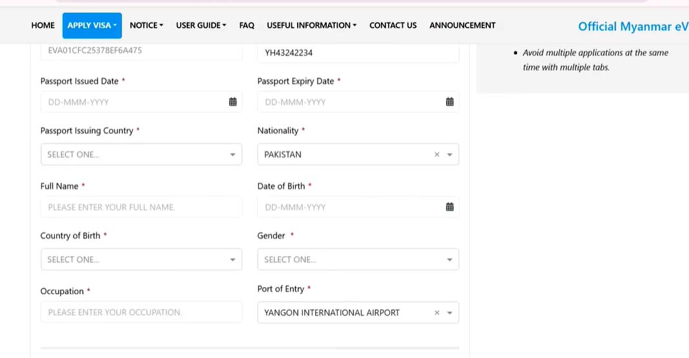Click Official Myanmar eVisa title
This screenshot has width=689, height=358.
633,26
